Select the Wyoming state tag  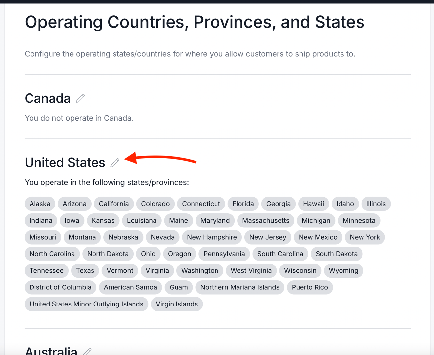[x=343, y=270]
